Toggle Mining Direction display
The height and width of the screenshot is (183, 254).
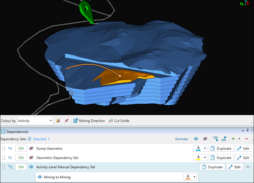pos(89,121)
